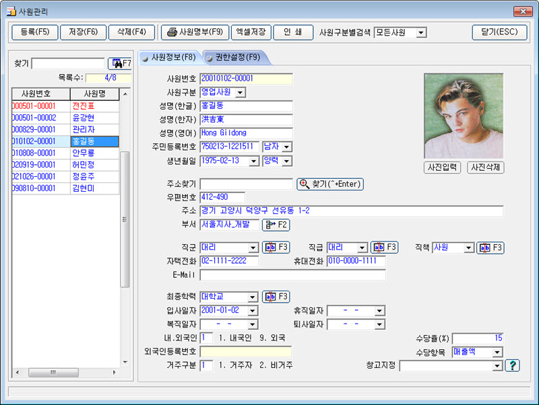The height and width of the screenshot is (405, 539).
Task: Open the 창고지정 dropdown
Action: coord(497,366)
